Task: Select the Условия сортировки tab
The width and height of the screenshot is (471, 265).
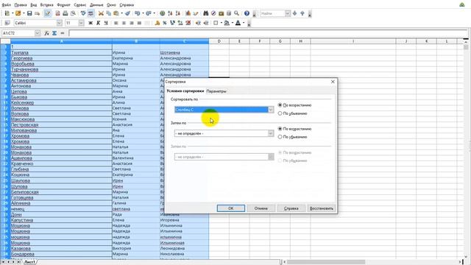Action: click(x=185, y=91)
